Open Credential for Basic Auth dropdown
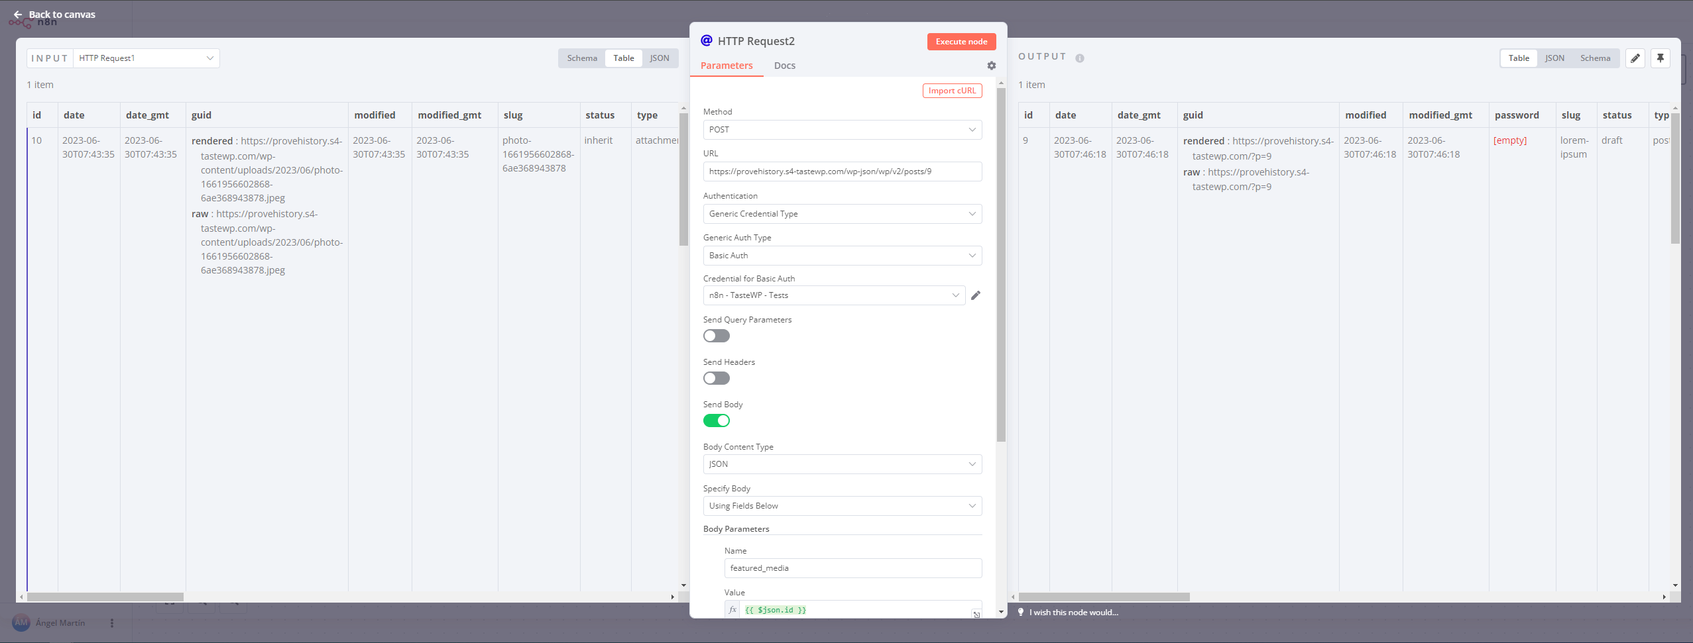This screenshot has width=1693, height=643. click(834, 295)
